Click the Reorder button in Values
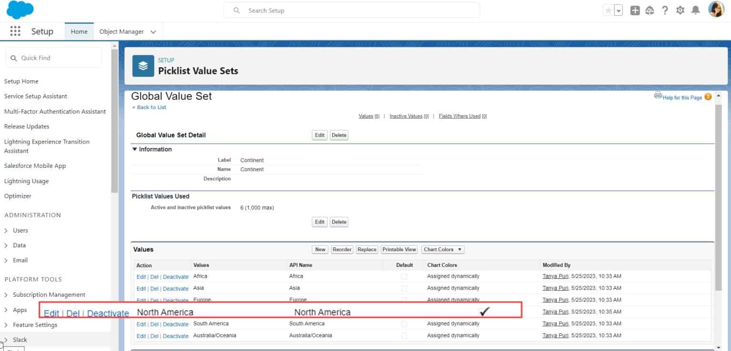This screenshot has width=731, height=351. 342,249
